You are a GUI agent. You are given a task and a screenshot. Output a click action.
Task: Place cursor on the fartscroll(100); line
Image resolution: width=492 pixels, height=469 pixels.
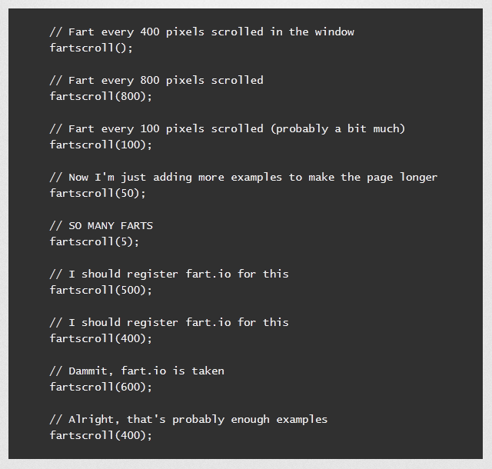coord(101,145)
